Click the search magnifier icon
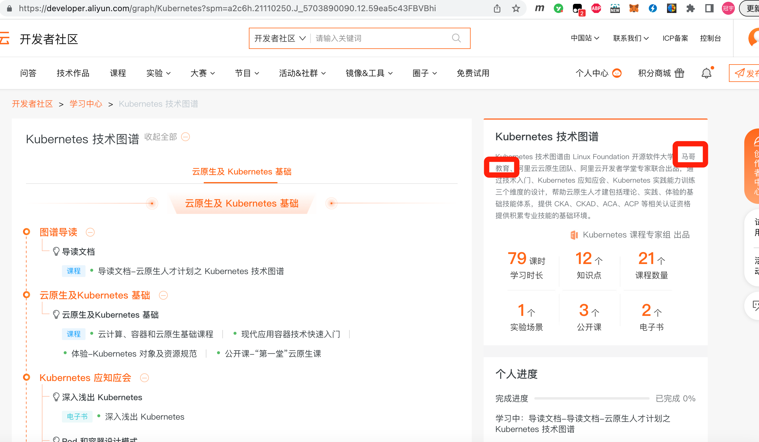The image size is (759, 442). coord(456,38)
